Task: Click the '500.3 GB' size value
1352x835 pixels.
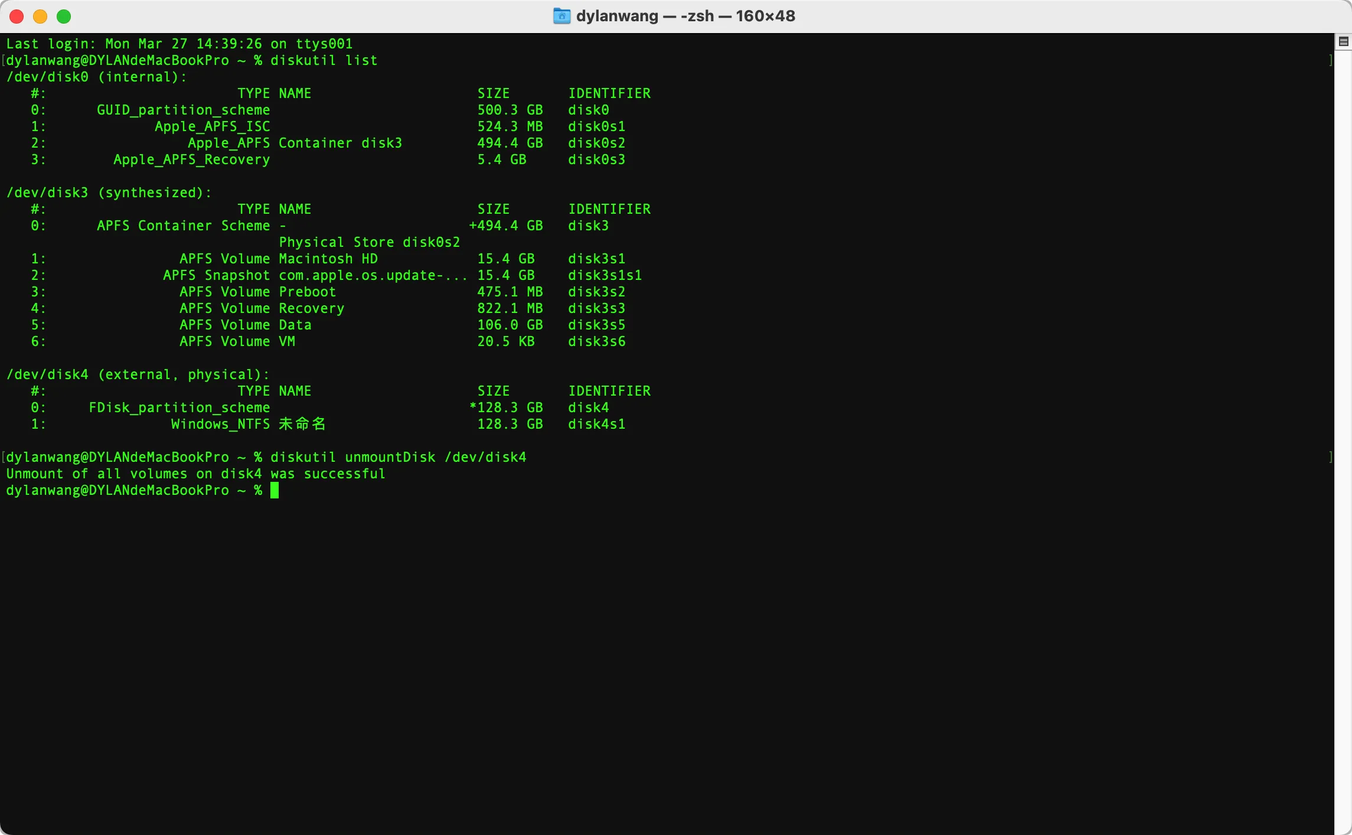Action: pyautogui.click(x=510, y=110)
